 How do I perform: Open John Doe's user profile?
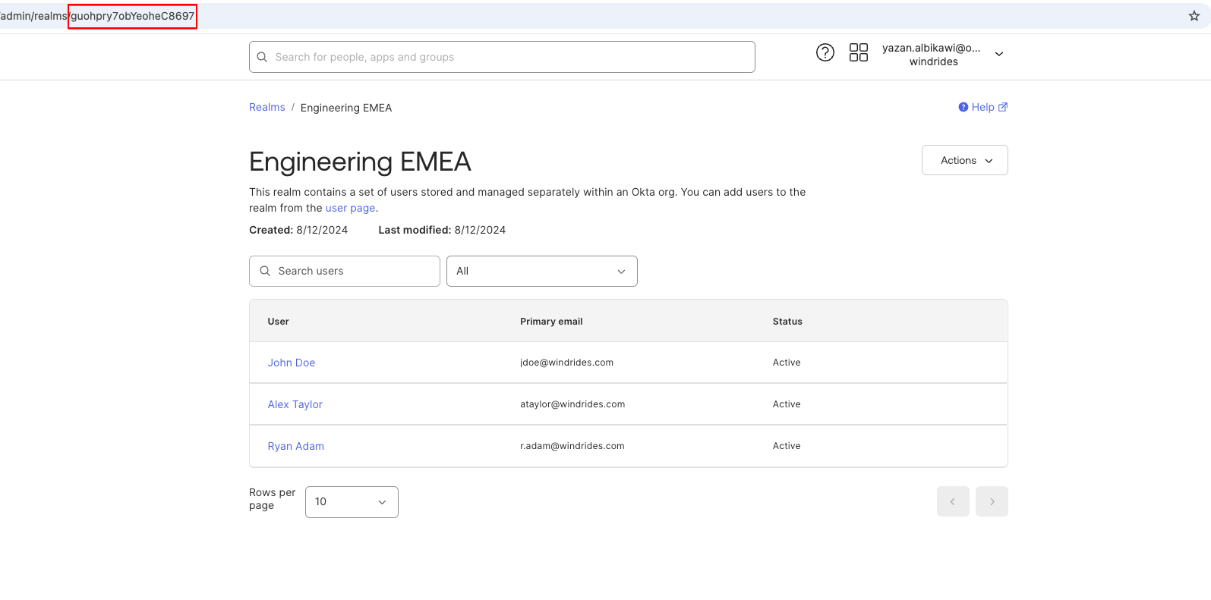[291, 363]
